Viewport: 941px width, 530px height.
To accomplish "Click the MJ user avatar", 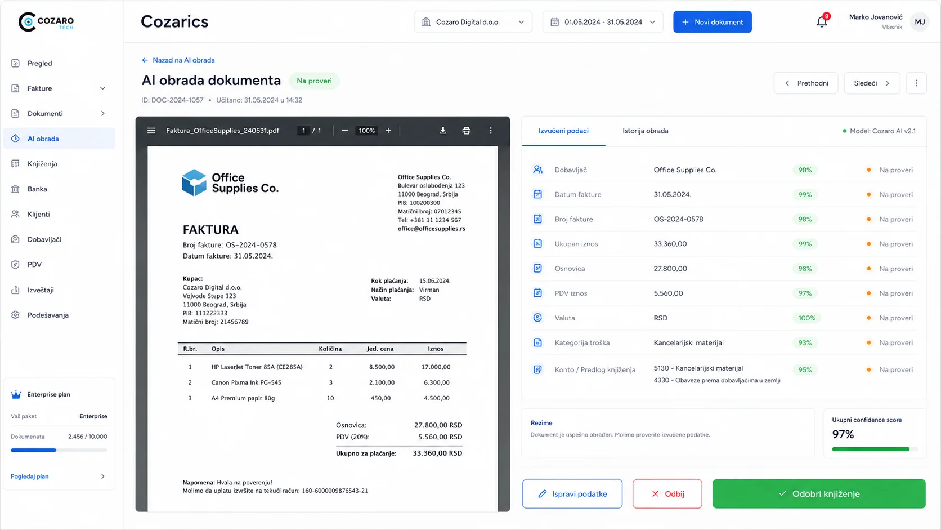I will (x=920, y=22).
